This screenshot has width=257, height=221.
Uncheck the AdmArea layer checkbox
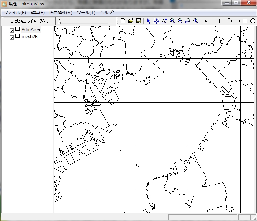click(x=12, y=30)
